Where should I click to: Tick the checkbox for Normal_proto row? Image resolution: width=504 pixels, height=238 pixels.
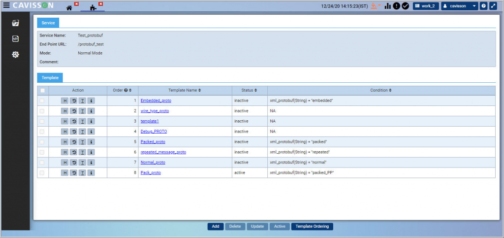click(42, 163)
